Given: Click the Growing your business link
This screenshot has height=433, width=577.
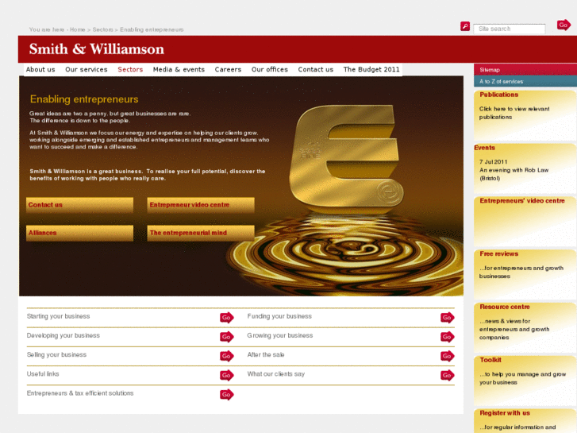Looking at the screenshot, I should [x=280, y=335].
